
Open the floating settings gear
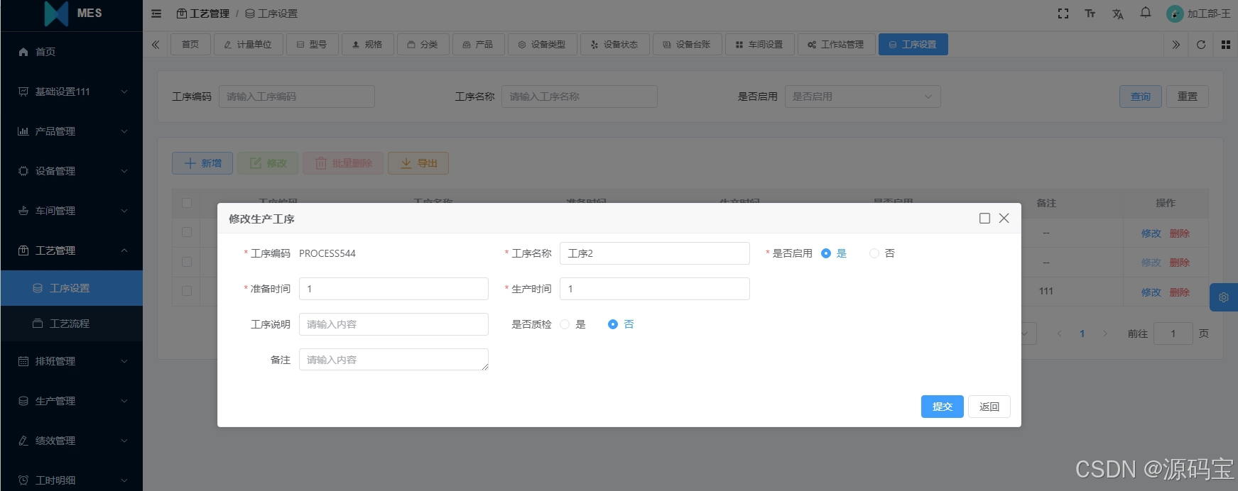(x=1224, y=297)
